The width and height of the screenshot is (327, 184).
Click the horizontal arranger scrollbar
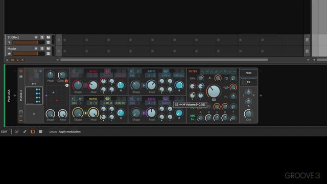tap(164, 60)
